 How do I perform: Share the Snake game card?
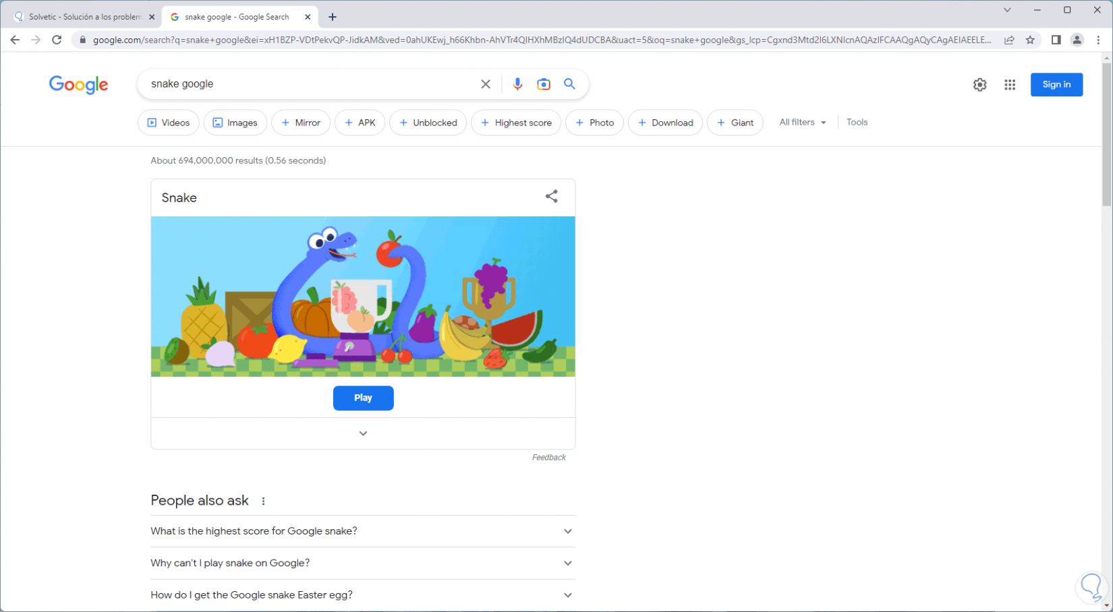click(552, 196)
